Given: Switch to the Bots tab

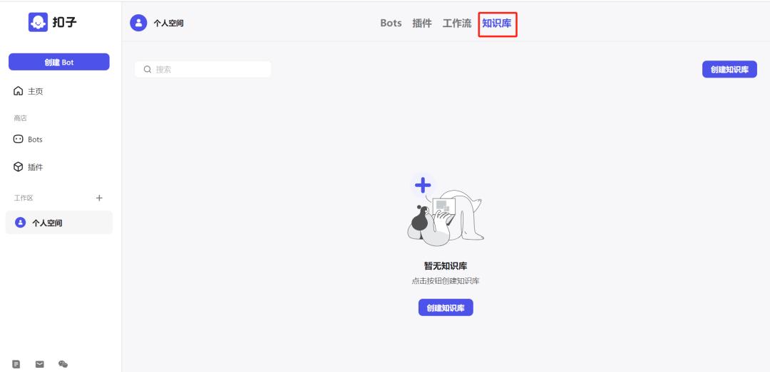Looking at the screenshot, I should tap(391, 23).
